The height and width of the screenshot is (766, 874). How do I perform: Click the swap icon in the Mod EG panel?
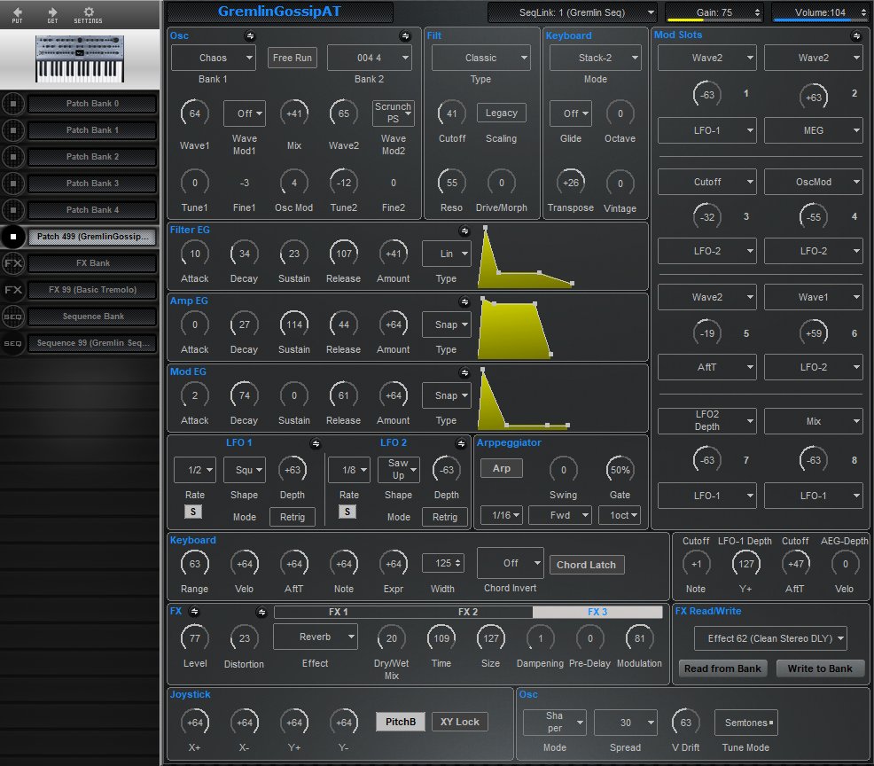(x=464, y=372)
